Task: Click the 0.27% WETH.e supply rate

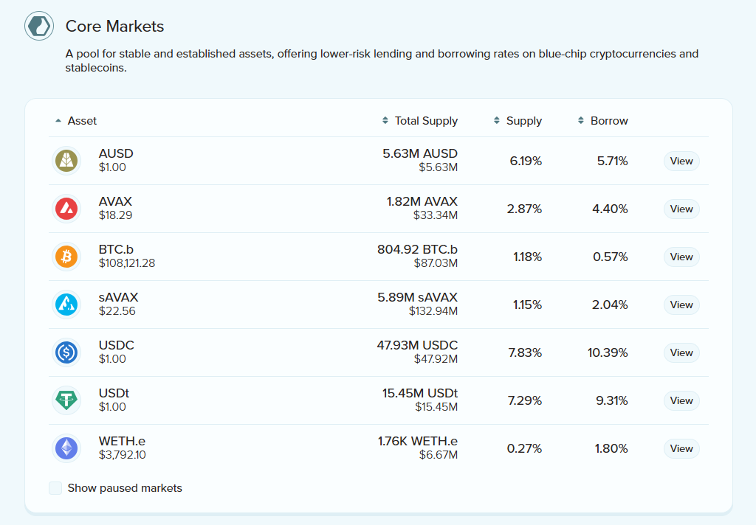Action: (525, 448)
